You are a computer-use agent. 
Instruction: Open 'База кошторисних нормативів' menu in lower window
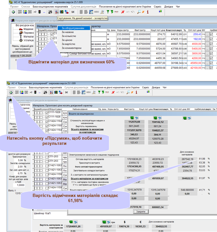point(45,87)
